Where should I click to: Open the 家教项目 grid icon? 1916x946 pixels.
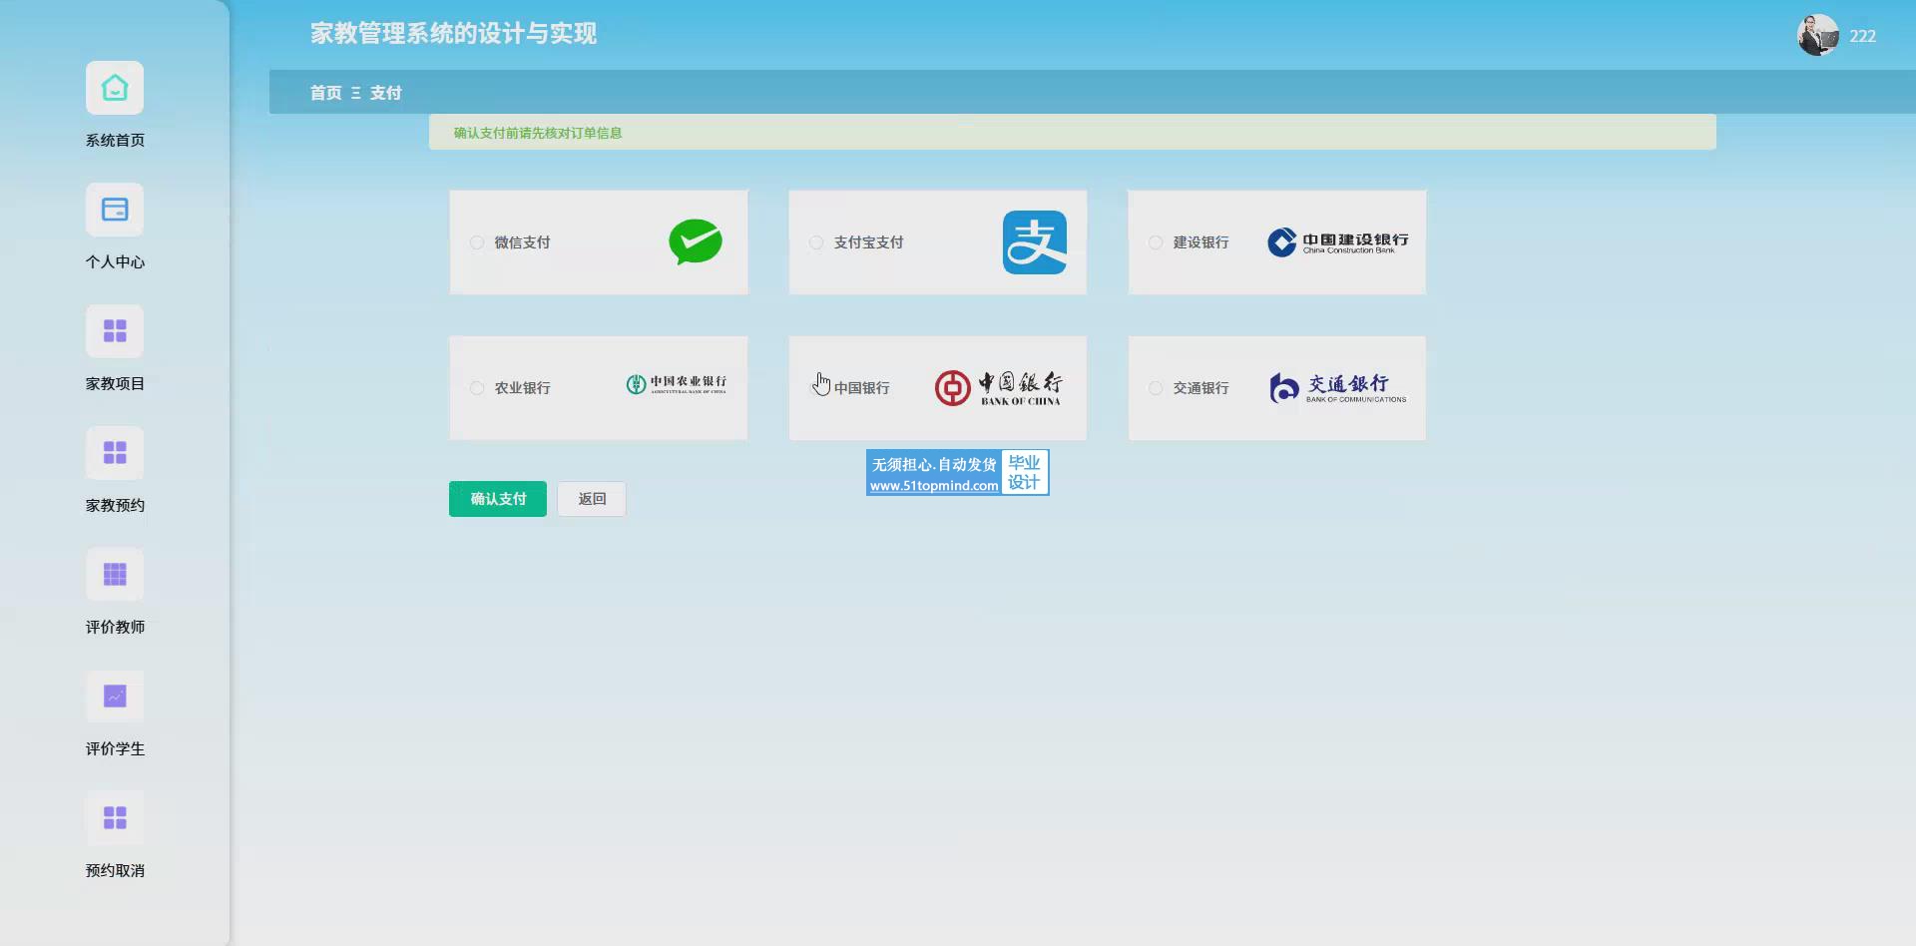[115, 331]
